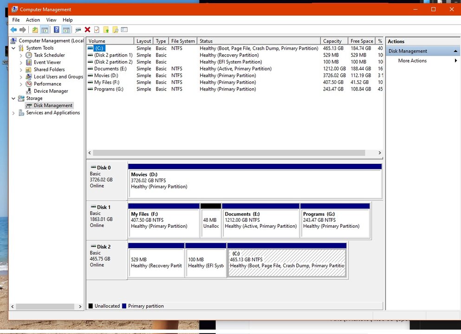Viewport: 461px width, 334px height.
Task: Sort the list by Capacity column header
Action: click(333, 41)
